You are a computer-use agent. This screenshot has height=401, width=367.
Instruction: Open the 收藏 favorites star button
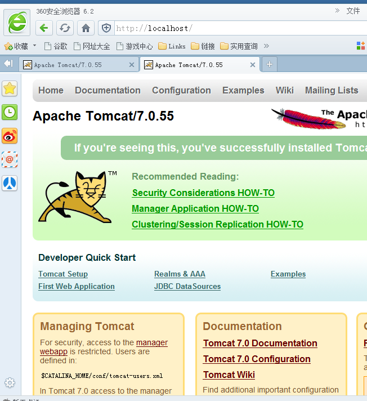tap(16, 46)
